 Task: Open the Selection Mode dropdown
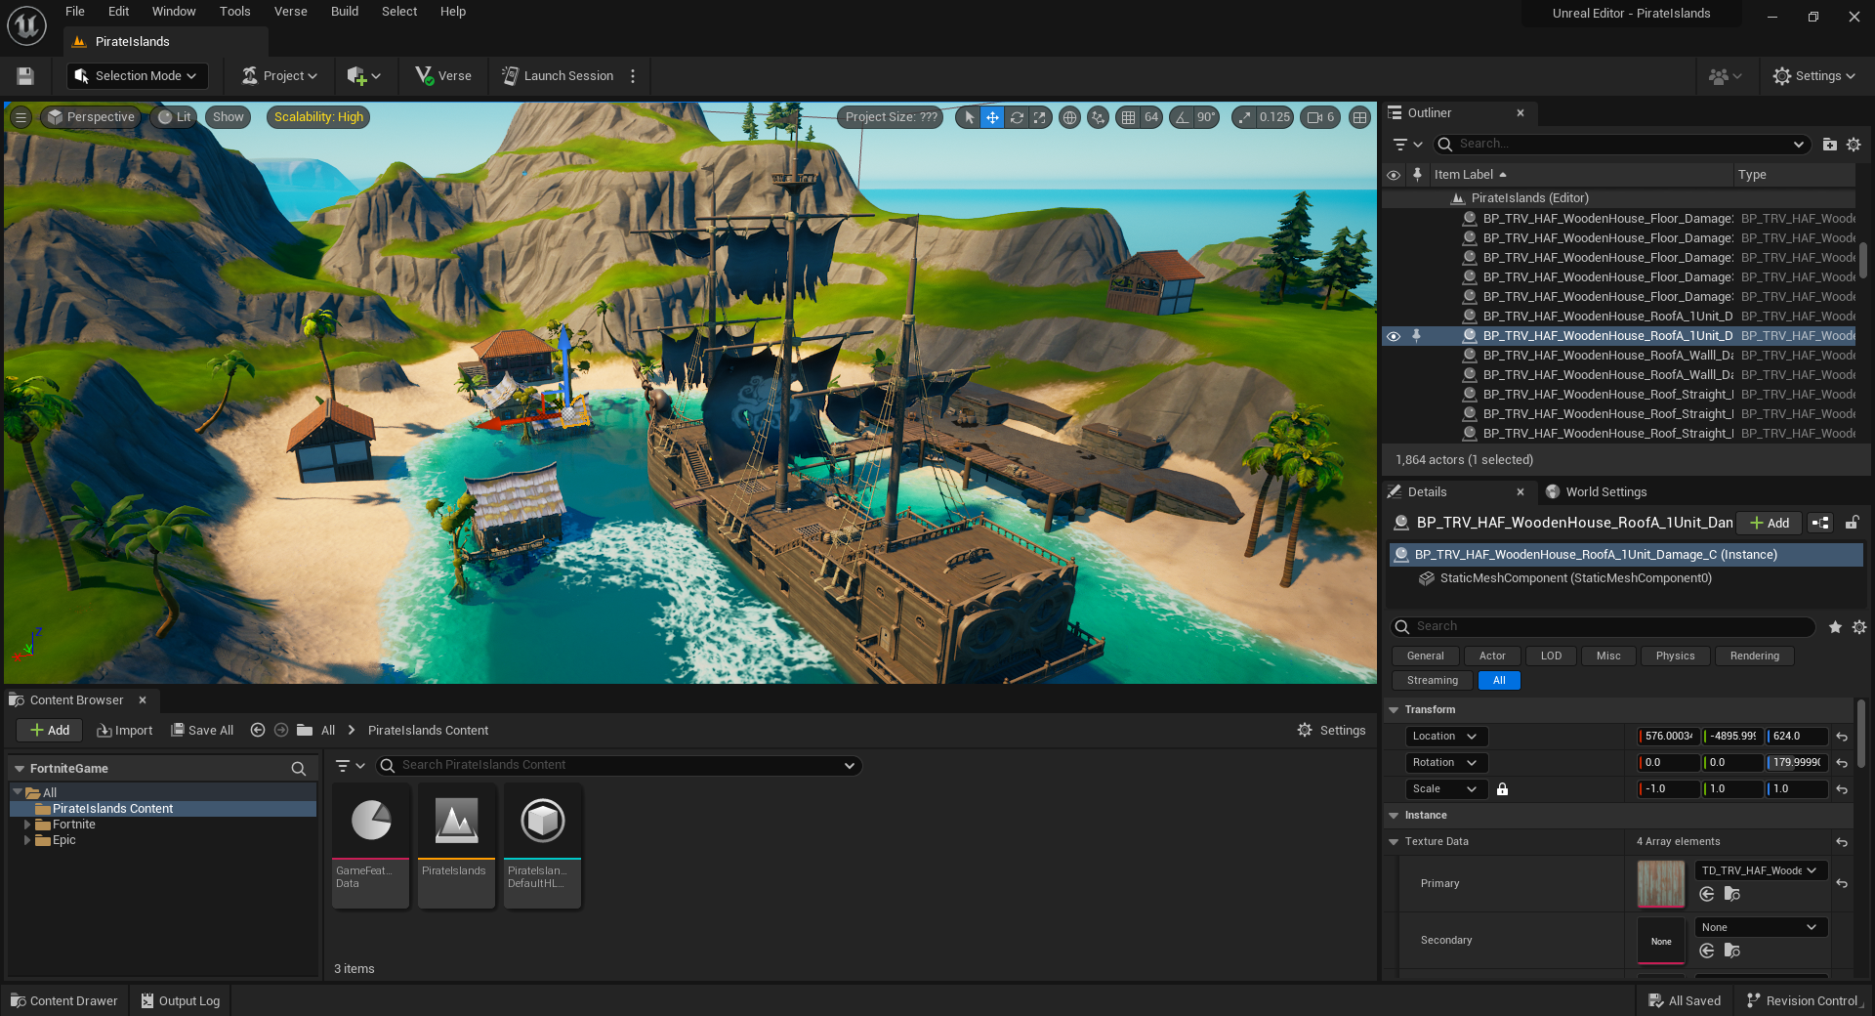tap(137, 76)
